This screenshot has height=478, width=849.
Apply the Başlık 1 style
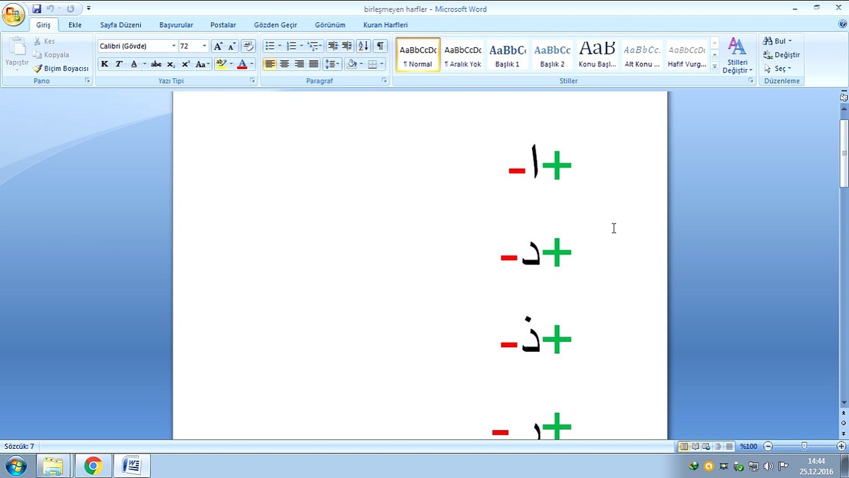click(508, 54)
